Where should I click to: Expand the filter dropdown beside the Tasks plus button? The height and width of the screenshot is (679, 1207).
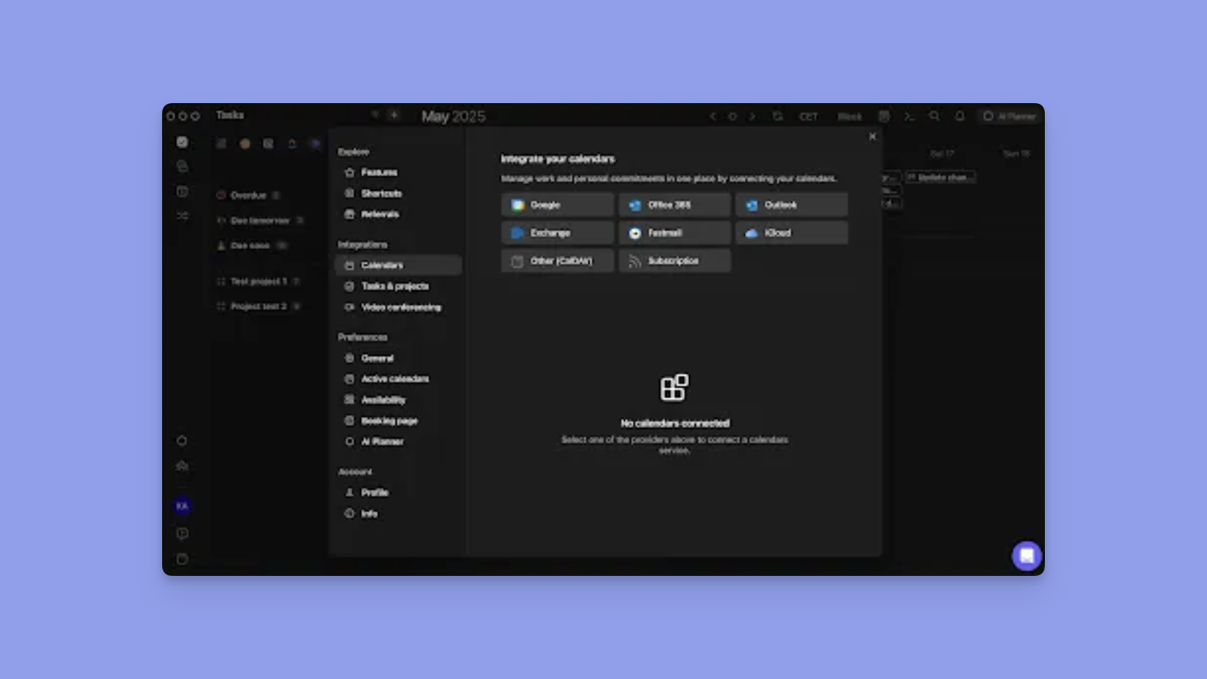coord(376,115)
